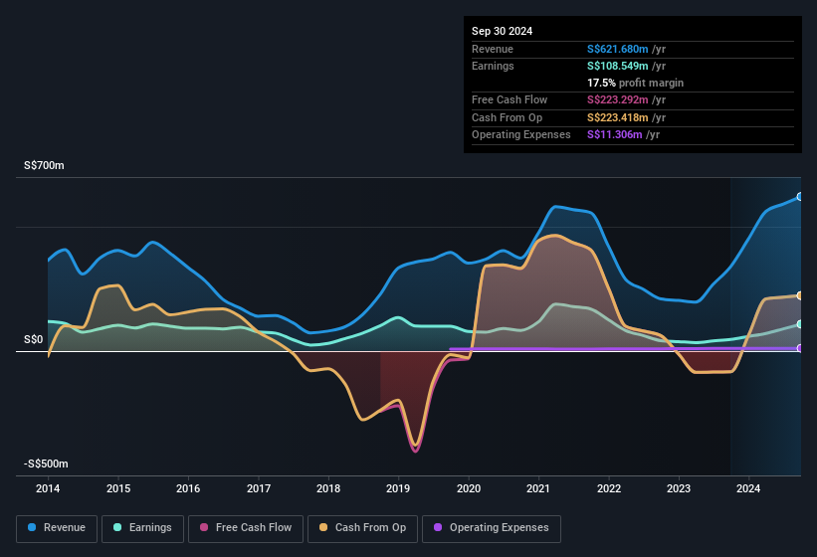Click the blue Revenue endpoint marker on chart

tap(800, 197)
